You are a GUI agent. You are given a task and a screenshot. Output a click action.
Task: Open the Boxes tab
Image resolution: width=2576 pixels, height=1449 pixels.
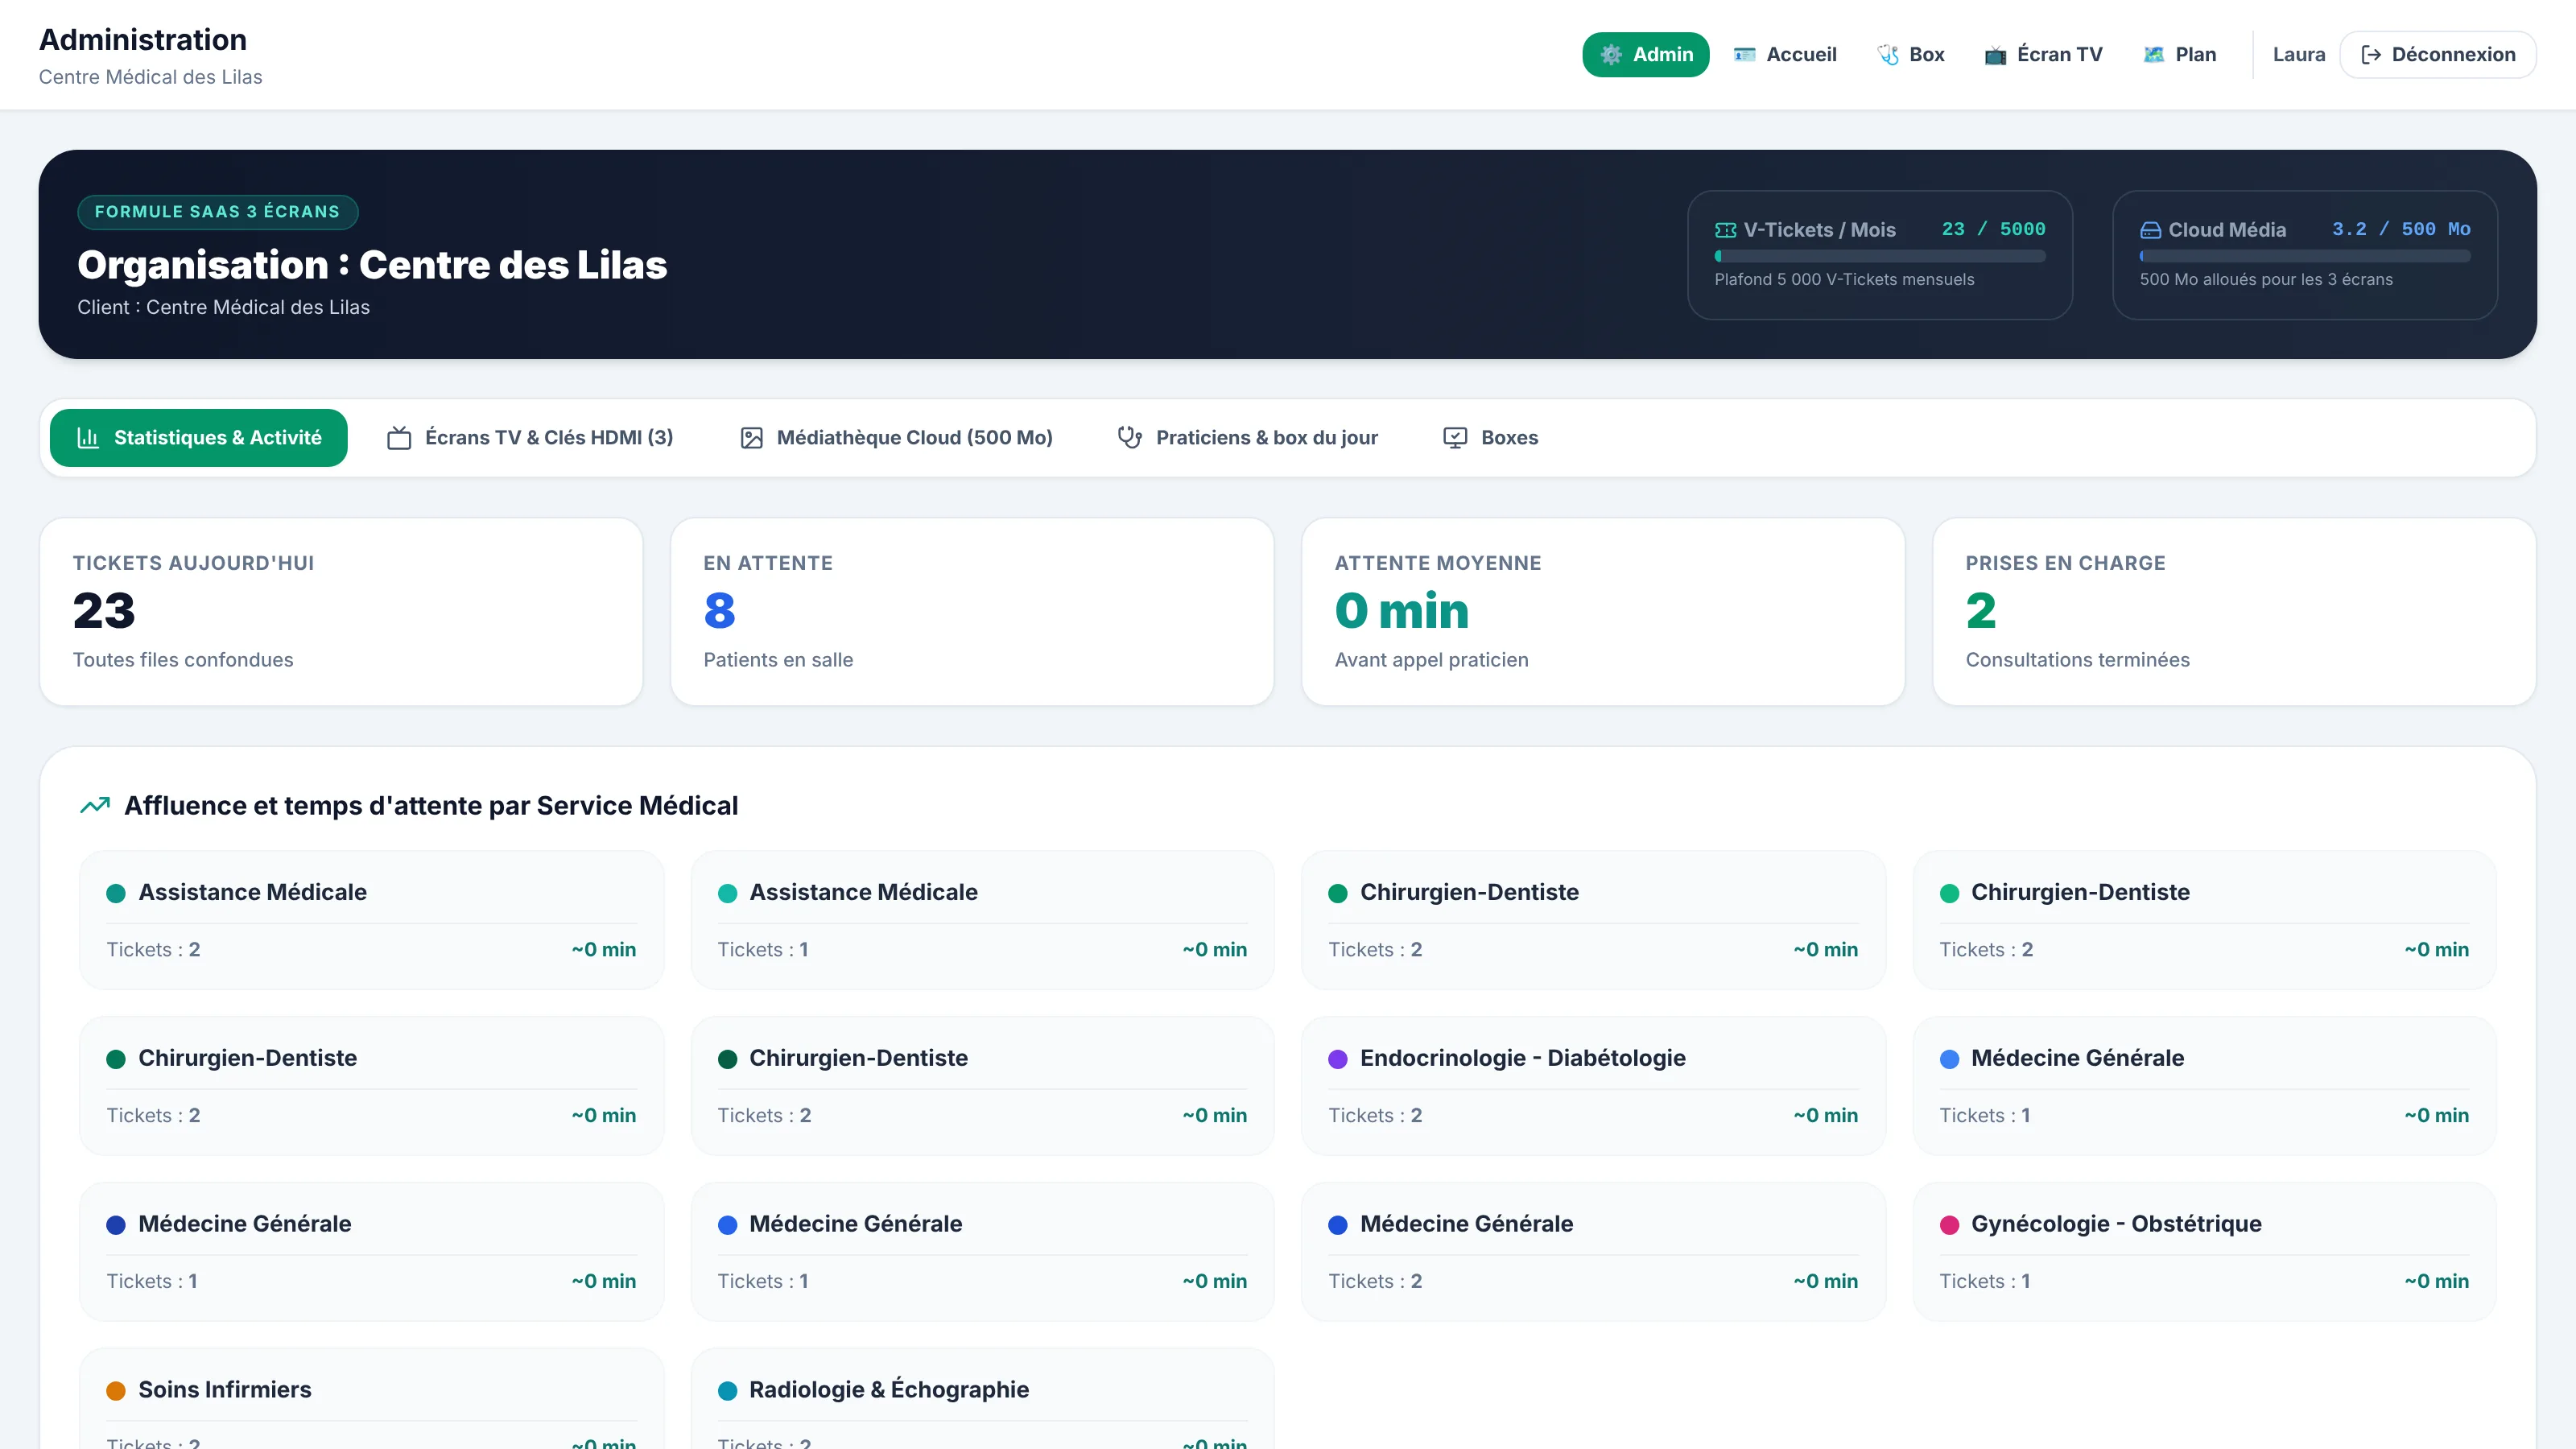coord(1490,438)
